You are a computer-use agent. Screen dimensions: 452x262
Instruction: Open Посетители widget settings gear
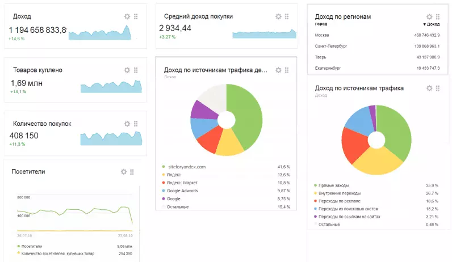pyautogui.click(x=123, y=172)
